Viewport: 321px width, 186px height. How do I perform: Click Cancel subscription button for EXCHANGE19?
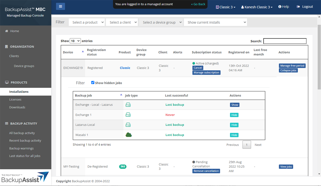tap(198, 68)
